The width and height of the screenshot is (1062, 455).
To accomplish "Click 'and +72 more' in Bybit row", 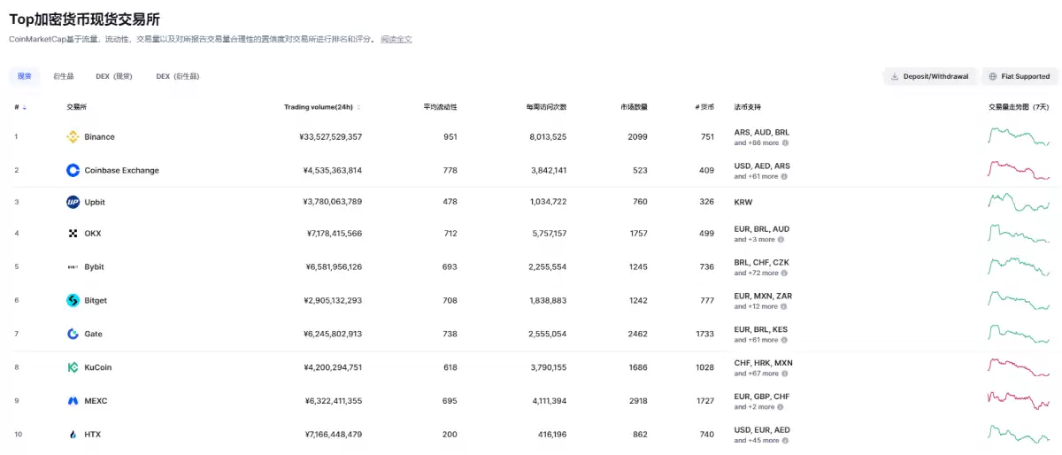I will (757, 274).
